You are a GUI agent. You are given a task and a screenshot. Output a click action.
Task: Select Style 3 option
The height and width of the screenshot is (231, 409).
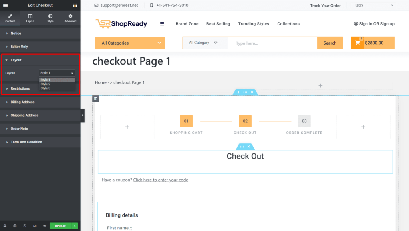57,88
